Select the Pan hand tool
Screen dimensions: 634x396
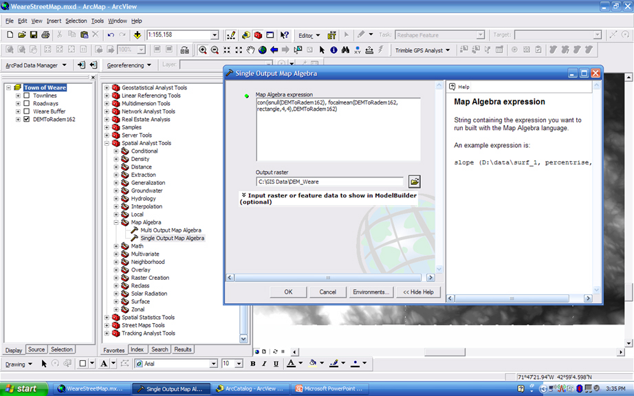[x=251, y=50]
